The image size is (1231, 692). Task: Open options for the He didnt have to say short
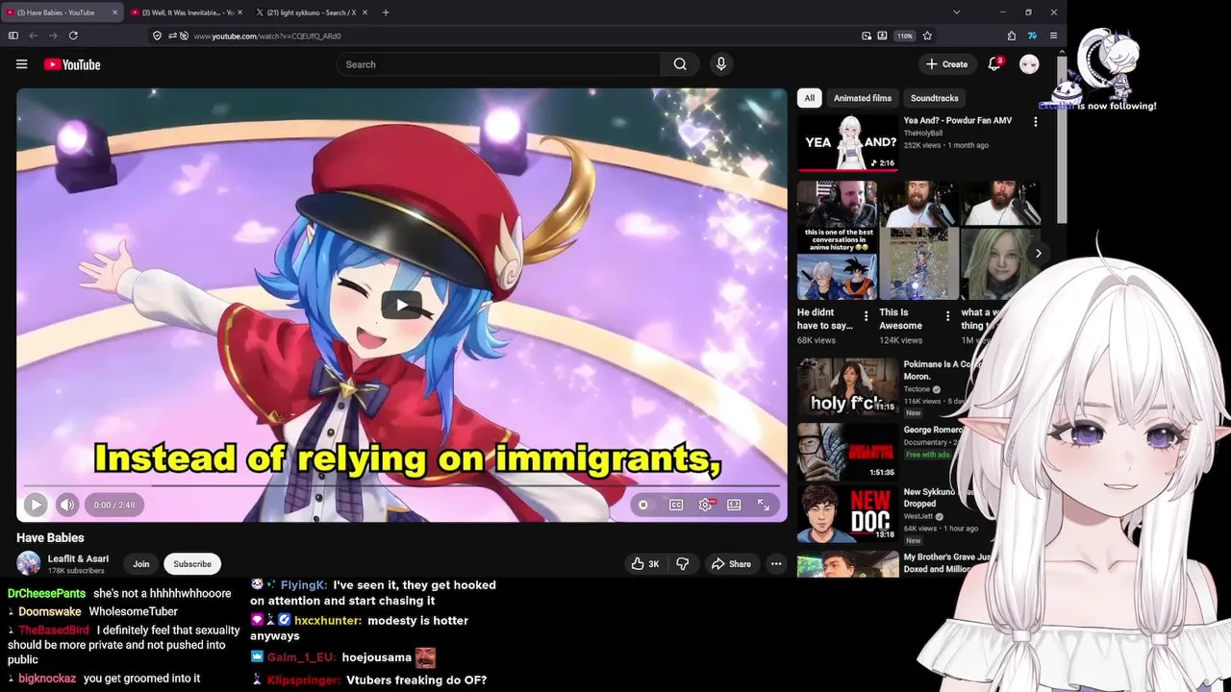pyautogui.click(x=866, y=316)
